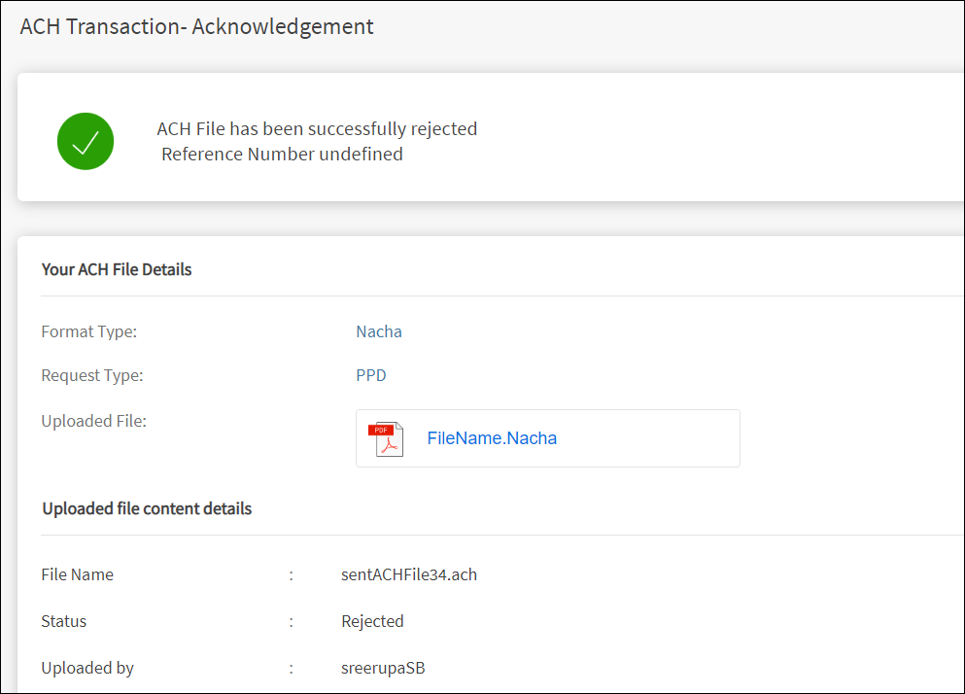Select the sreerupaSB uploader name

383,668
